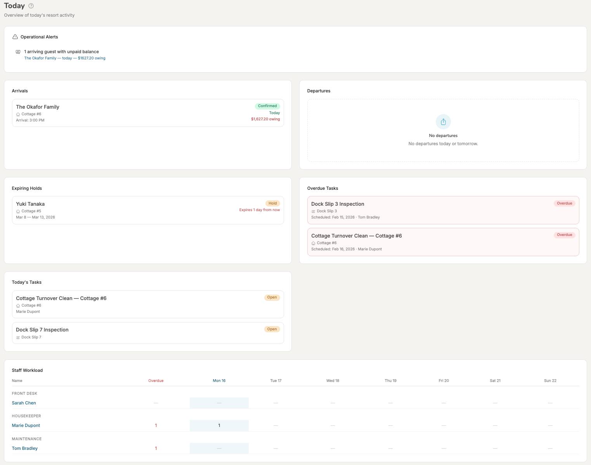Click the Hold badge on Yuki Tanaka's card
591x465 pixels.
273,203
